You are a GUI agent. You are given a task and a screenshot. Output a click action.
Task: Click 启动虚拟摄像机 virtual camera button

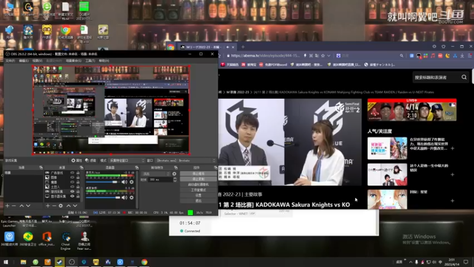[x=198, y=185]
